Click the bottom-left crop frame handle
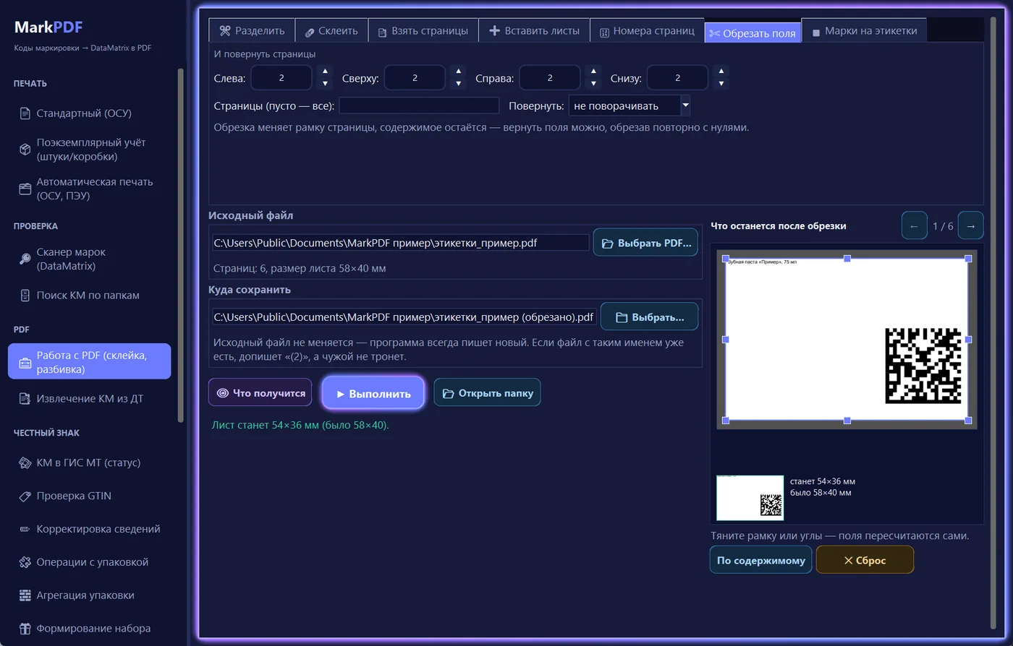1013x646 pixels. point(726,420)
